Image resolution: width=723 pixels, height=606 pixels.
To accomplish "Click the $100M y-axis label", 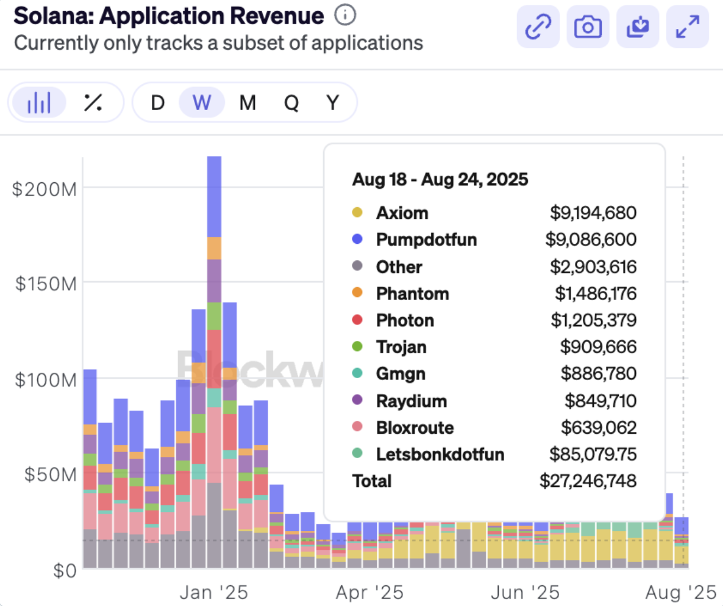I will [46, 379].
